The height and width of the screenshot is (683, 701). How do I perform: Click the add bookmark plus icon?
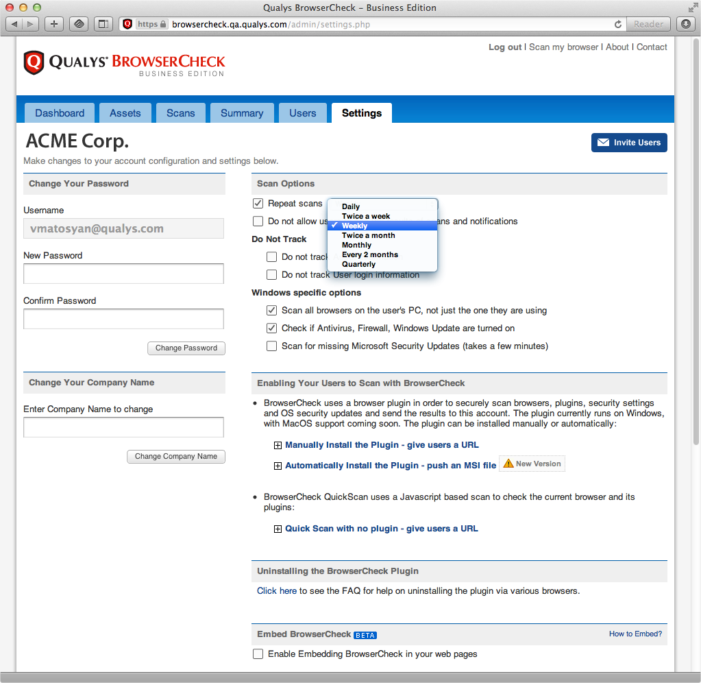pyautogui.click(x=53, y=23)
